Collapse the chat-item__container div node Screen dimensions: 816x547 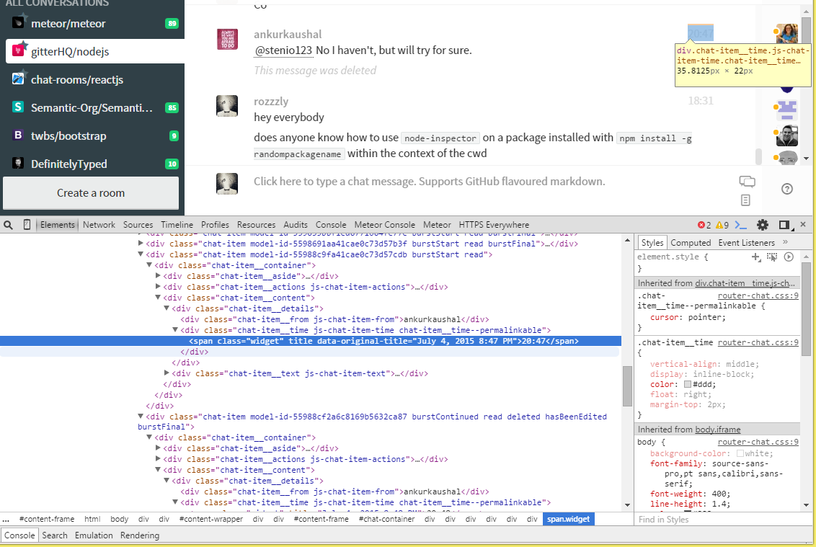[150, 264]
